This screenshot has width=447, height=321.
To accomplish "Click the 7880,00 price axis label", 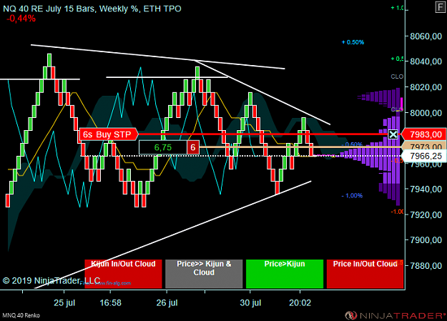I will click(x=426, y=265).
